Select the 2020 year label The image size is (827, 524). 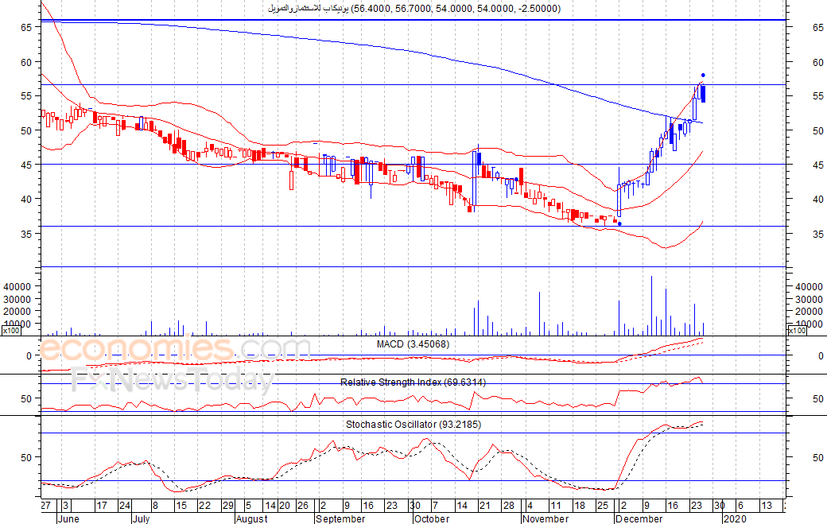pos(735,518)
